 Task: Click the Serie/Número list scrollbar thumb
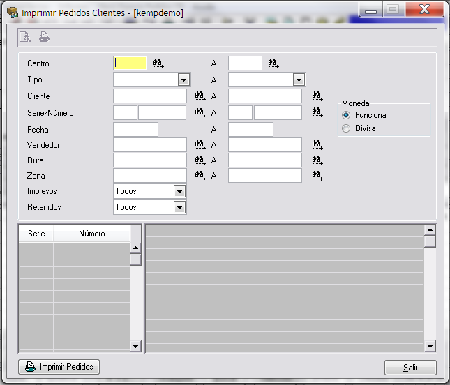[135, 259]
